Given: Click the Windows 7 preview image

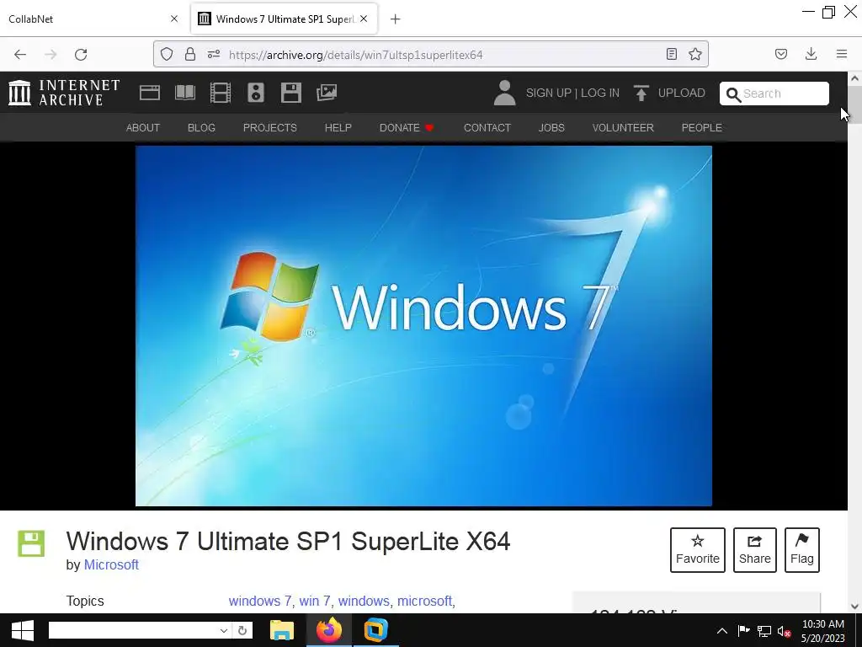Looking at the screenshot, I should (424, 326).
